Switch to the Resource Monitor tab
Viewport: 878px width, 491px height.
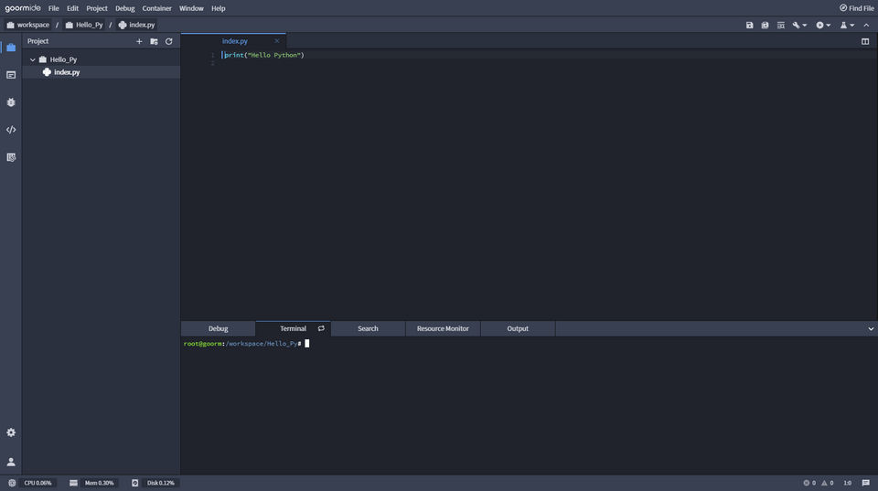443,328
